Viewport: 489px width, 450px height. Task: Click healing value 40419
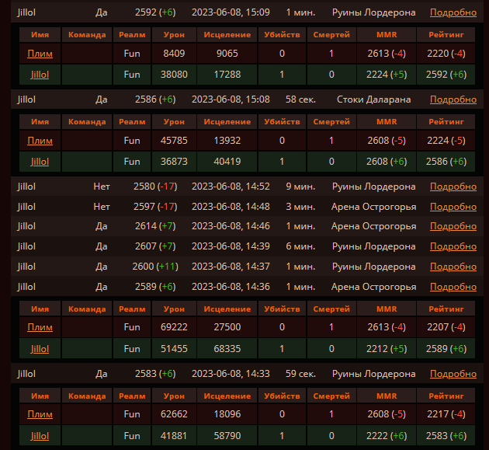(x=227, y=162)
